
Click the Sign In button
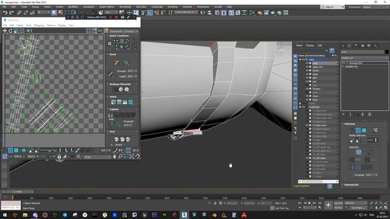point(333,7)
